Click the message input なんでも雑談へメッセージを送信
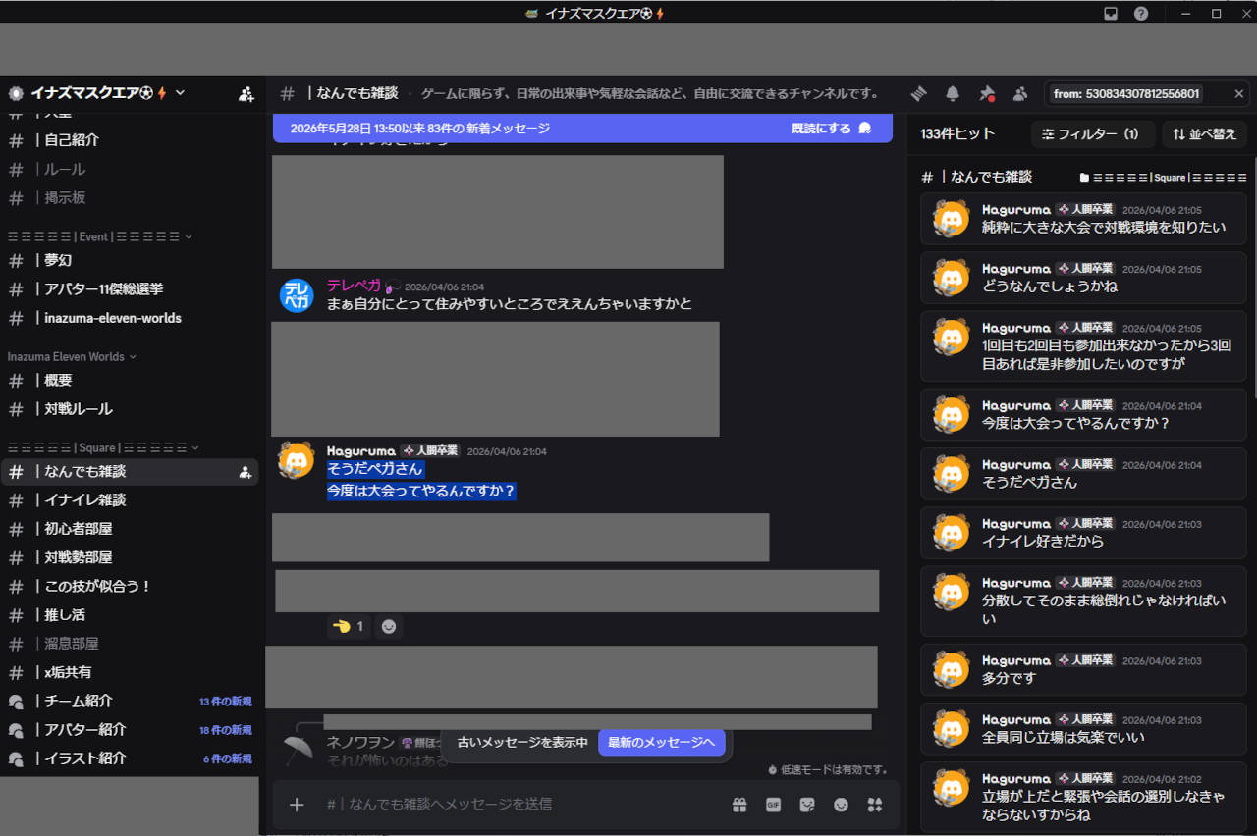 point(520,805)
